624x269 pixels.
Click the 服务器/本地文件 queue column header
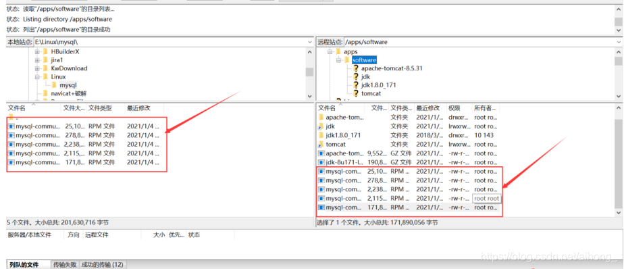click(34, 235)
